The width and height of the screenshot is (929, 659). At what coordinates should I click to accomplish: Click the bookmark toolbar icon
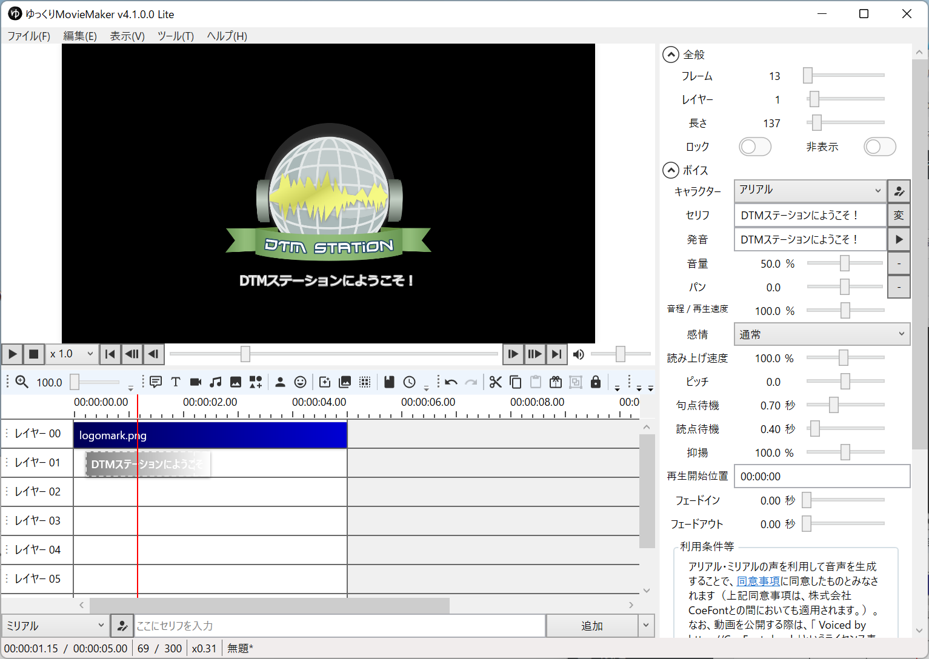click(390, 382)
